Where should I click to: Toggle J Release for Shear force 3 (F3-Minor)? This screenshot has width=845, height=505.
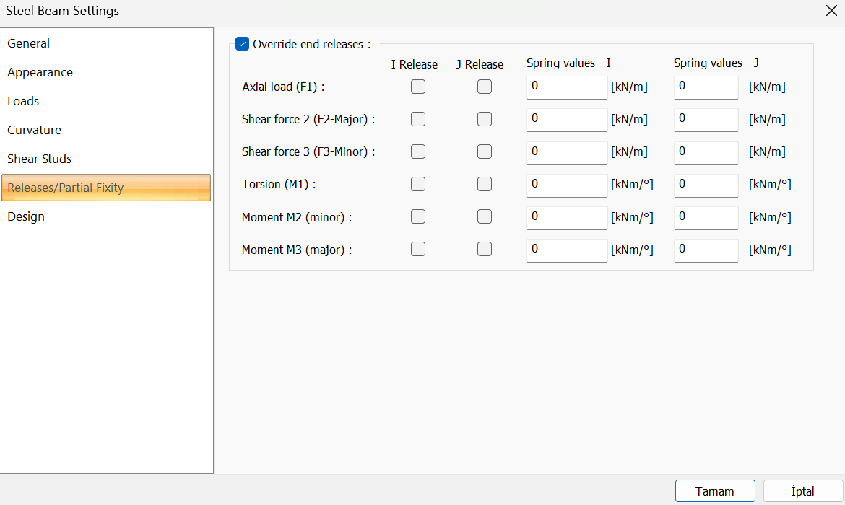[x=485, y=151]
